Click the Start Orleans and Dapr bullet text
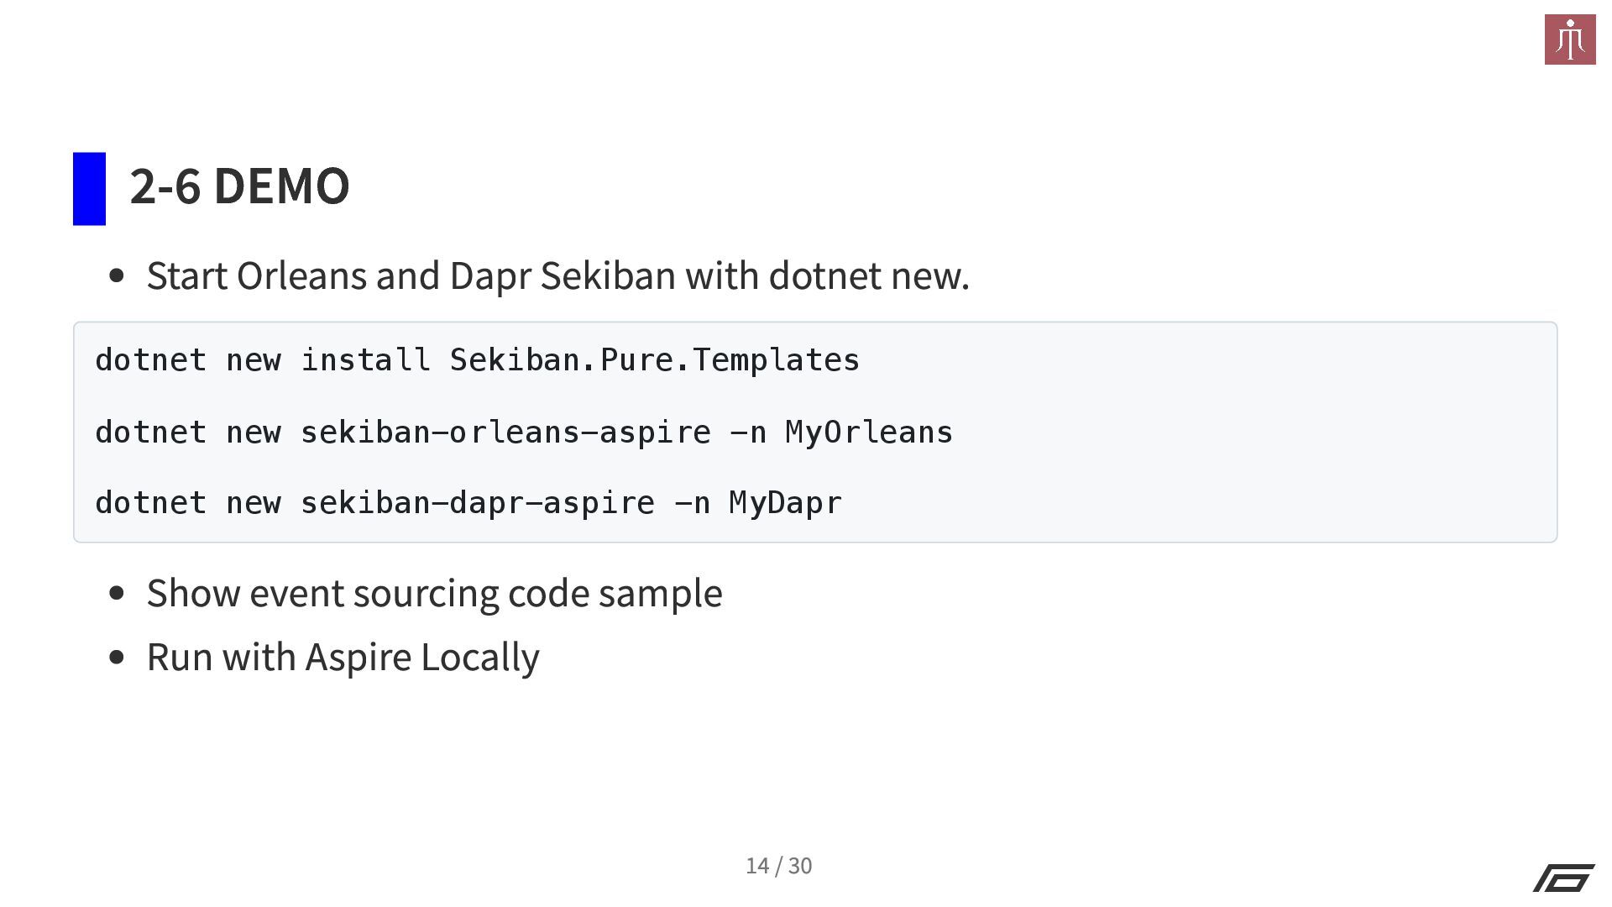Image resolution: width=1612 pixels, height=907 pixels. pos(557,275)
